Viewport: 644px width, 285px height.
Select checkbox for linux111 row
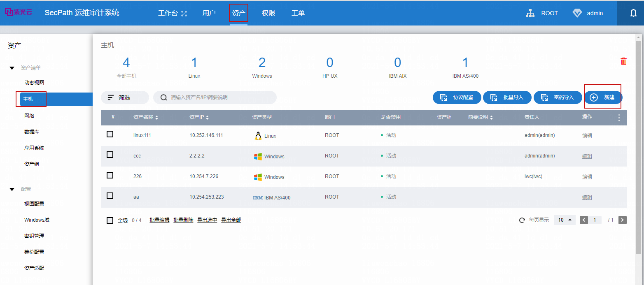coord(110,134)
